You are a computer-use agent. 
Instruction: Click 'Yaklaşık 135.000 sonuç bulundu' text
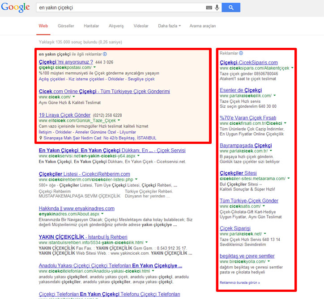click(x=81, y=42)
